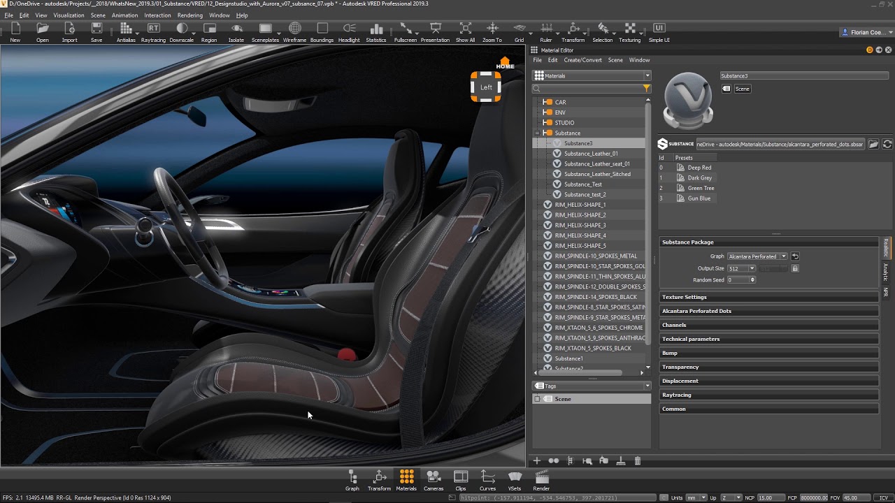Viewport: 895px width, 503px height.
Task: Select the Gun Blue preset
Action: tap(699, 198)
